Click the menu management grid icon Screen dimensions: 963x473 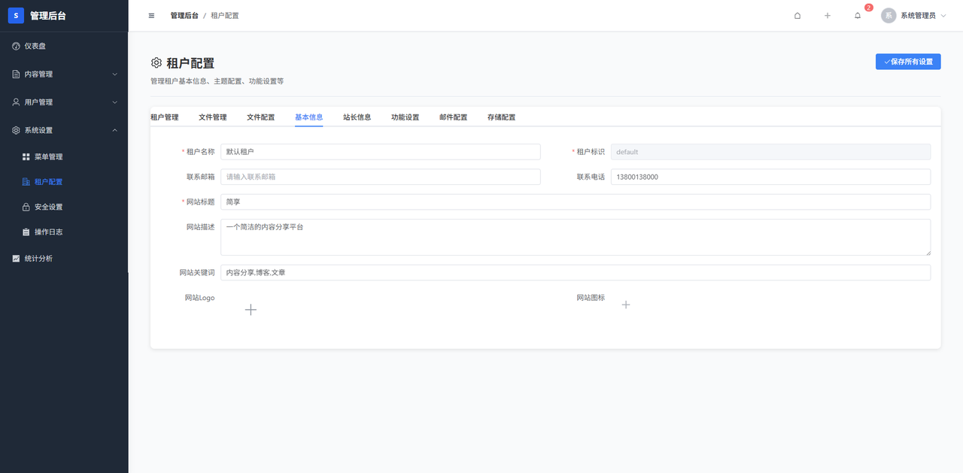tap(26, 156)
